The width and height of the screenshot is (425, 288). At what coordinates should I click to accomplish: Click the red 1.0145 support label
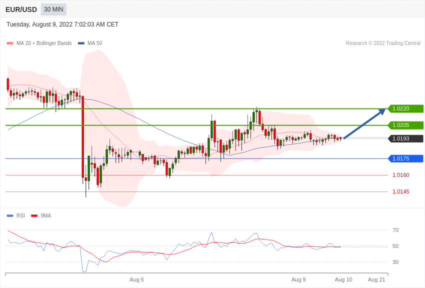[401, 191]
